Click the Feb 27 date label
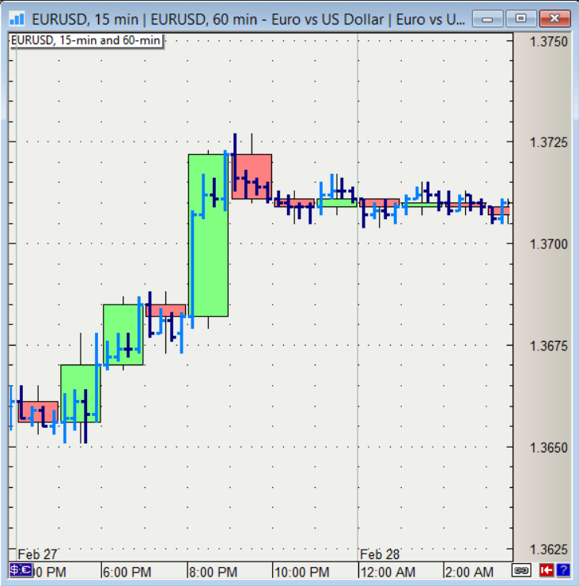This screenshot has width=579, height=586. click(37, 554)
